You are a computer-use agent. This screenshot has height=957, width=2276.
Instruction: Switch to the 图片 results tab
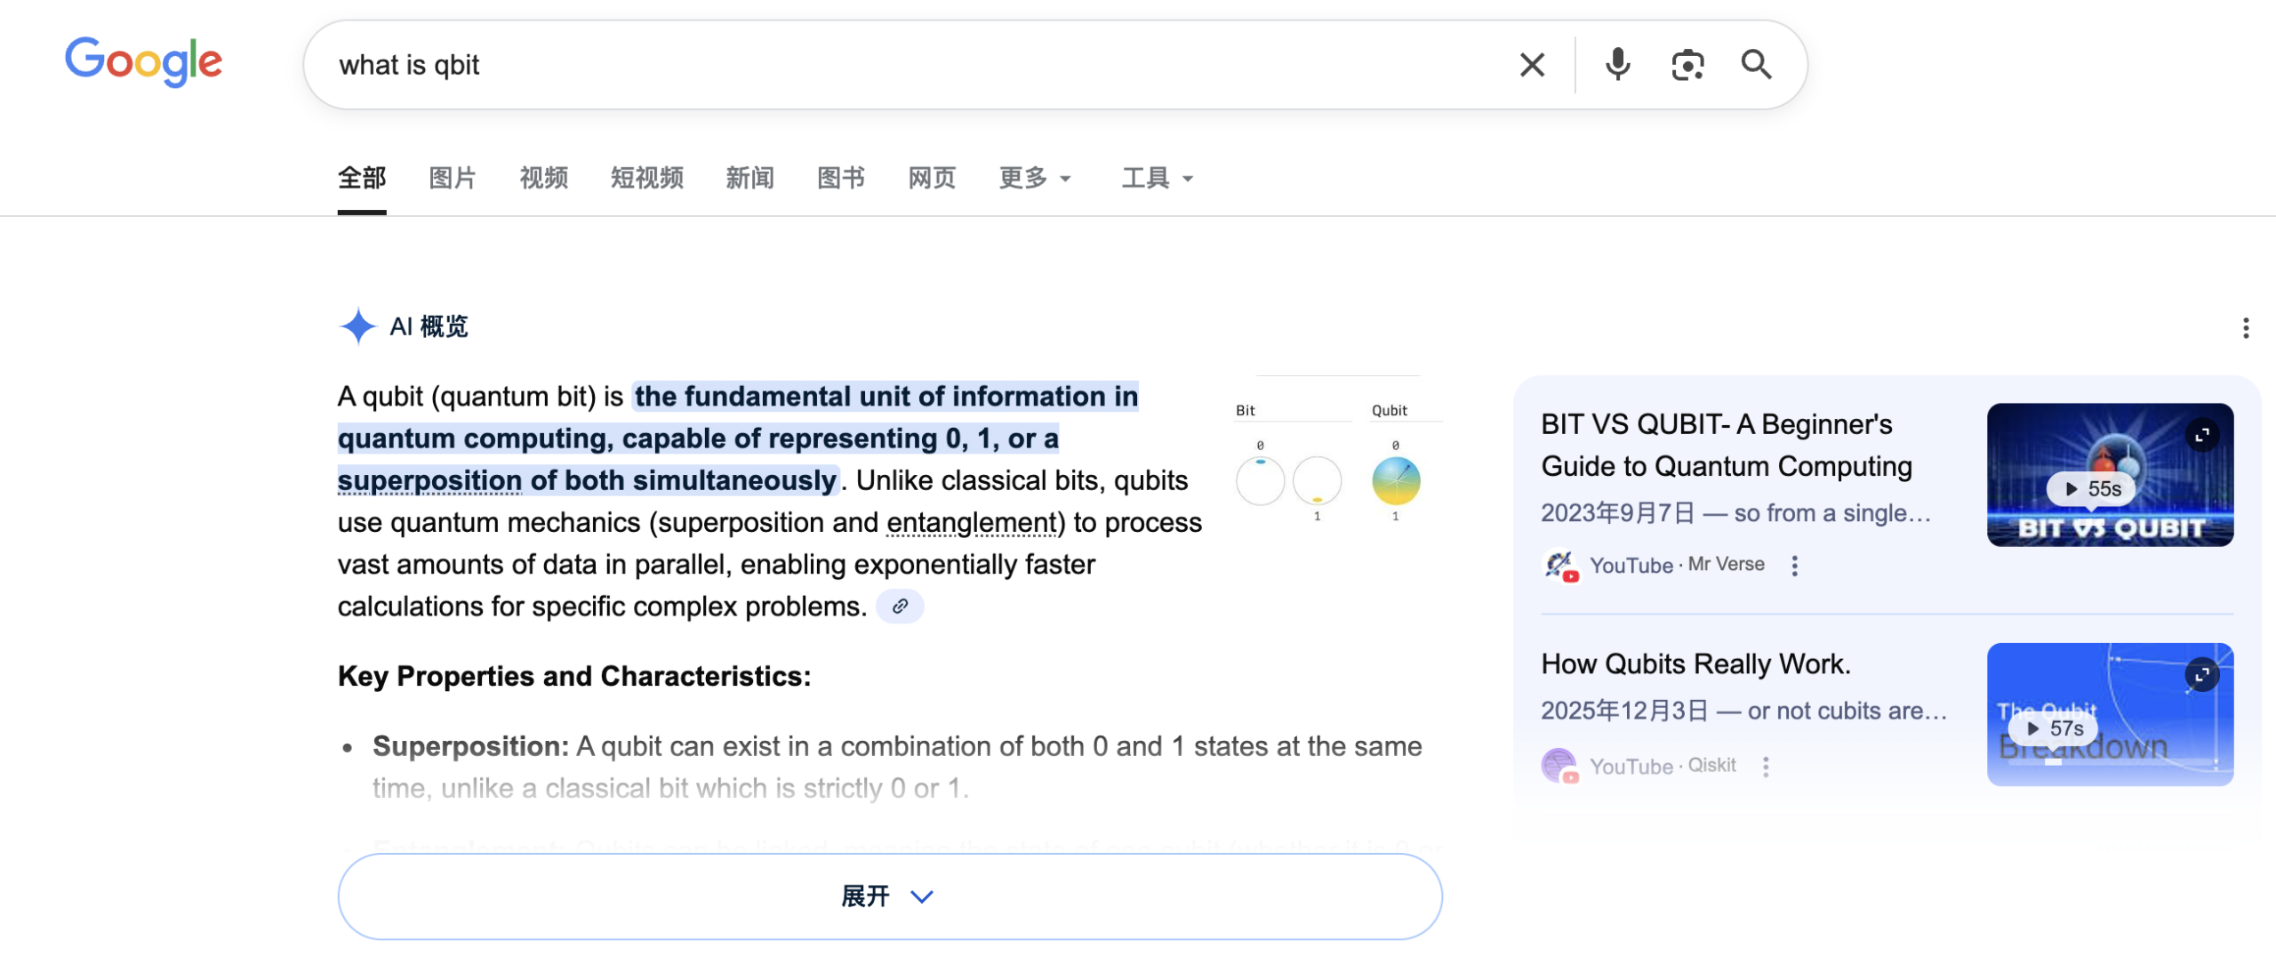pyautogui.click(x=451, y=178)
